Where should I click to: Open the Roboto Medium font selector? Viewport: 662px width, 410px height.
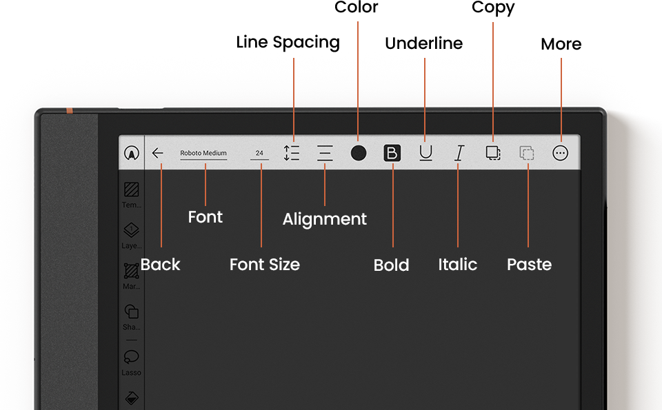[x=203, y=153]
